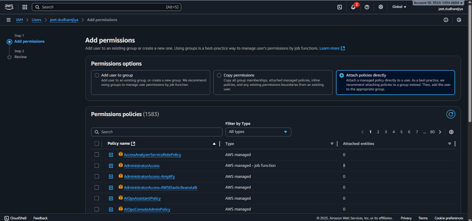Launch CloudShell from the top bar icon

[340, 7]
